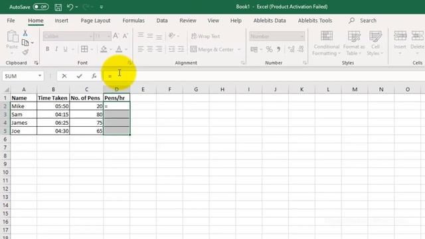Open the Ablebits Tools tab
Image resolution: width=425 pixels, height=239 pixels.
click(315, 21)
